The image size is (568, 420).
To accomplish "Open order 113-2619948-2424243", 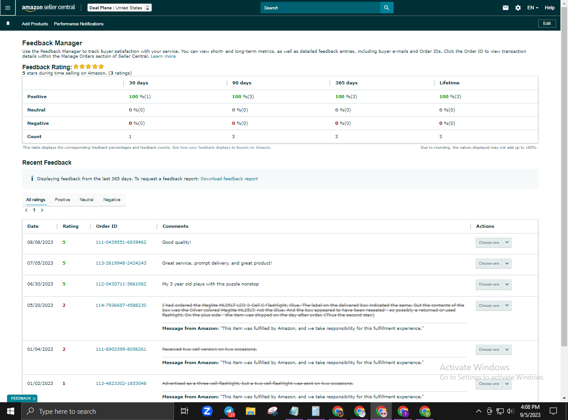I will [121, 263].
